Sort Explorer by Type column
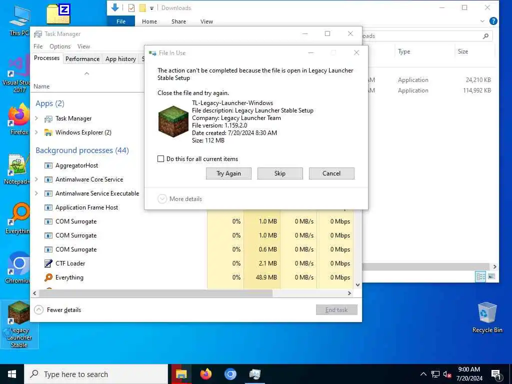The width and height of the screenshot is (512, 384). (x=404, y=51)
